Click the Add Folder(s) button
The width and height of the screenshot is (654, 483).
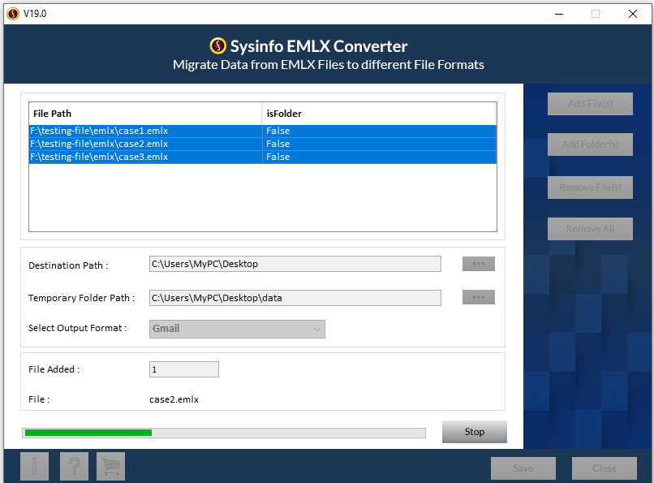coord(590,144)
